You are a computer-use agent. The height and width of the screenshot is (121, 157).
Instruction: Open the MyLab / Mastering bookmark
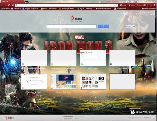(86, 9)
